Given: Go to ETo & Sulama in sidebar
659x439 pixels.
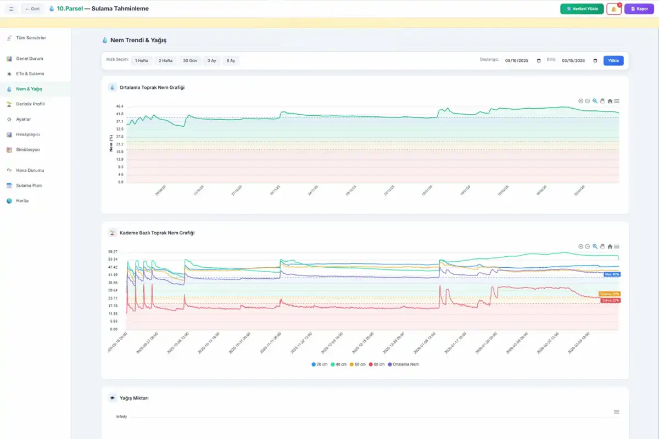Looking at the screenshot, I should point(30,74).
